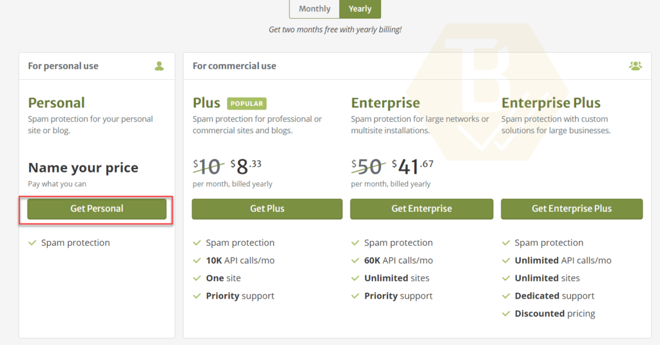Click the Enterprise plan heading
660x345 pixels.
pyautogui.click(x=385, y=102)
